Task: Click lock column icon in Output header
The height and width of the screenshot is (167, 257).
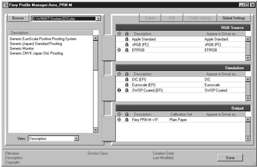Action: [x=127, y=114]
